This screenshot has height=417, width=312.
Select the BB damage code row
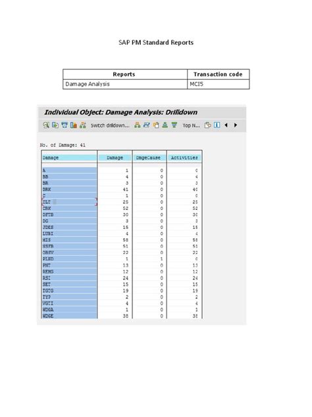coord(69,177)
